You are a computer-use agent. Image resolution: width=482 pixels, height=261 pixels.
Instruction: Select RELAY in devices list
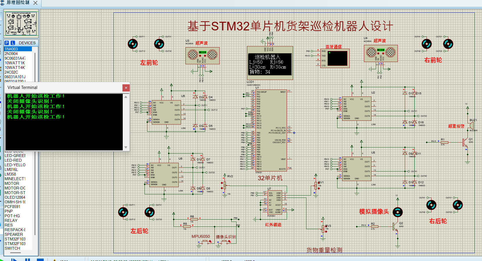point(18,220)
